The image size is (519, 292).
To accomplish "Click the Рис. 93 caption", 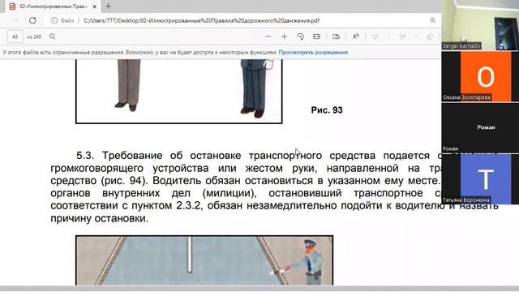I will coord(327,110).
